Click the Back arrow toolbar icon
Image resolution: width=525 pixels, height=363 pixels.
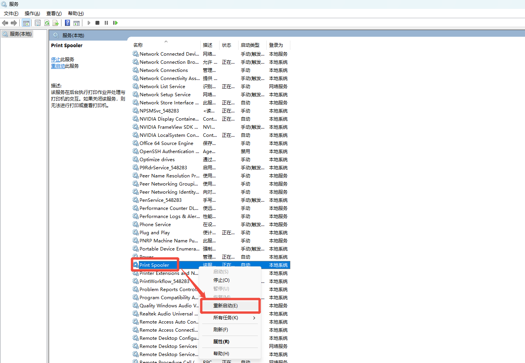(x=5, y=23)
